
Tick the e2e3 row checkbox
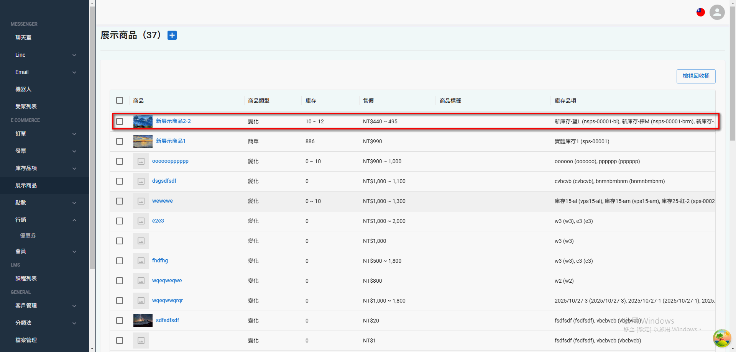120,221
